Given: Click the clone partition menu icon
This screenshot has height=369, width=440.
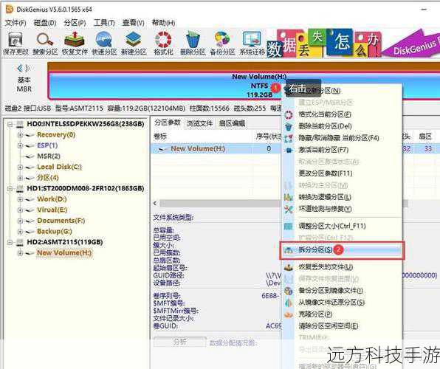Looking at the screenshot, I should point(289,314).
